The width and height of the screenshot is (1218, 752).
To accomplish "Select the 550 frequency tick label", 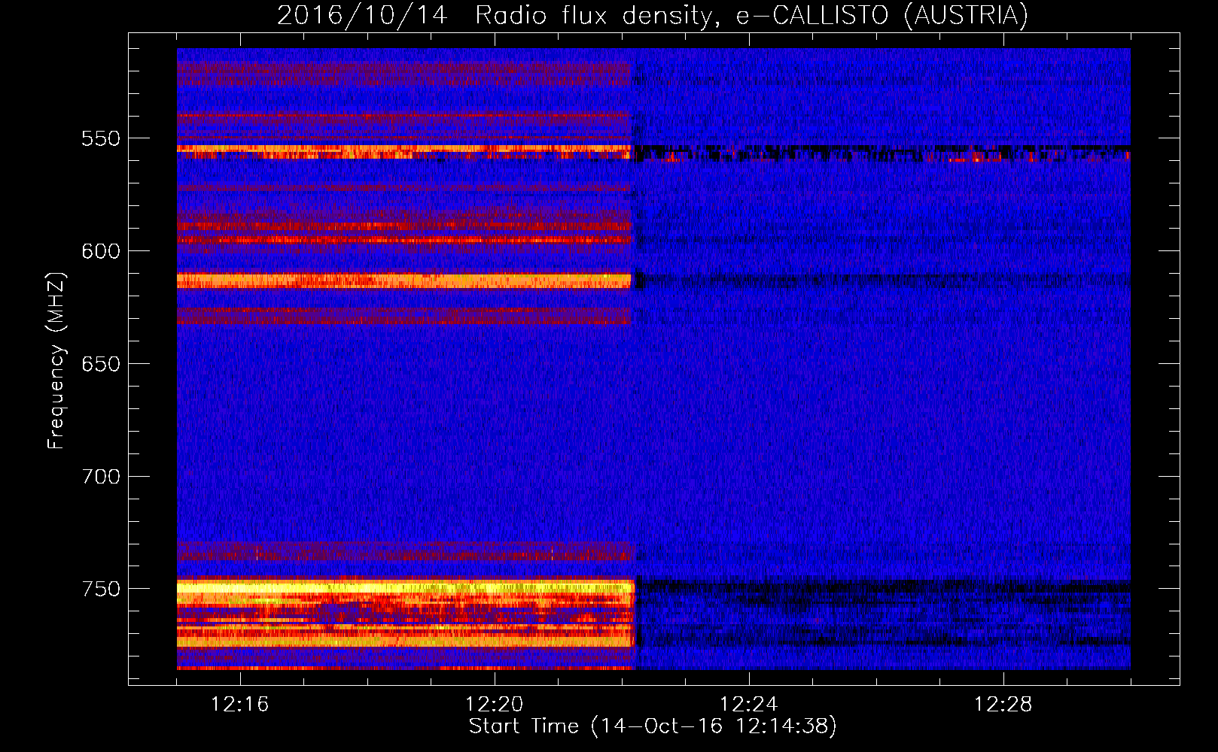I will pos(101,138).
